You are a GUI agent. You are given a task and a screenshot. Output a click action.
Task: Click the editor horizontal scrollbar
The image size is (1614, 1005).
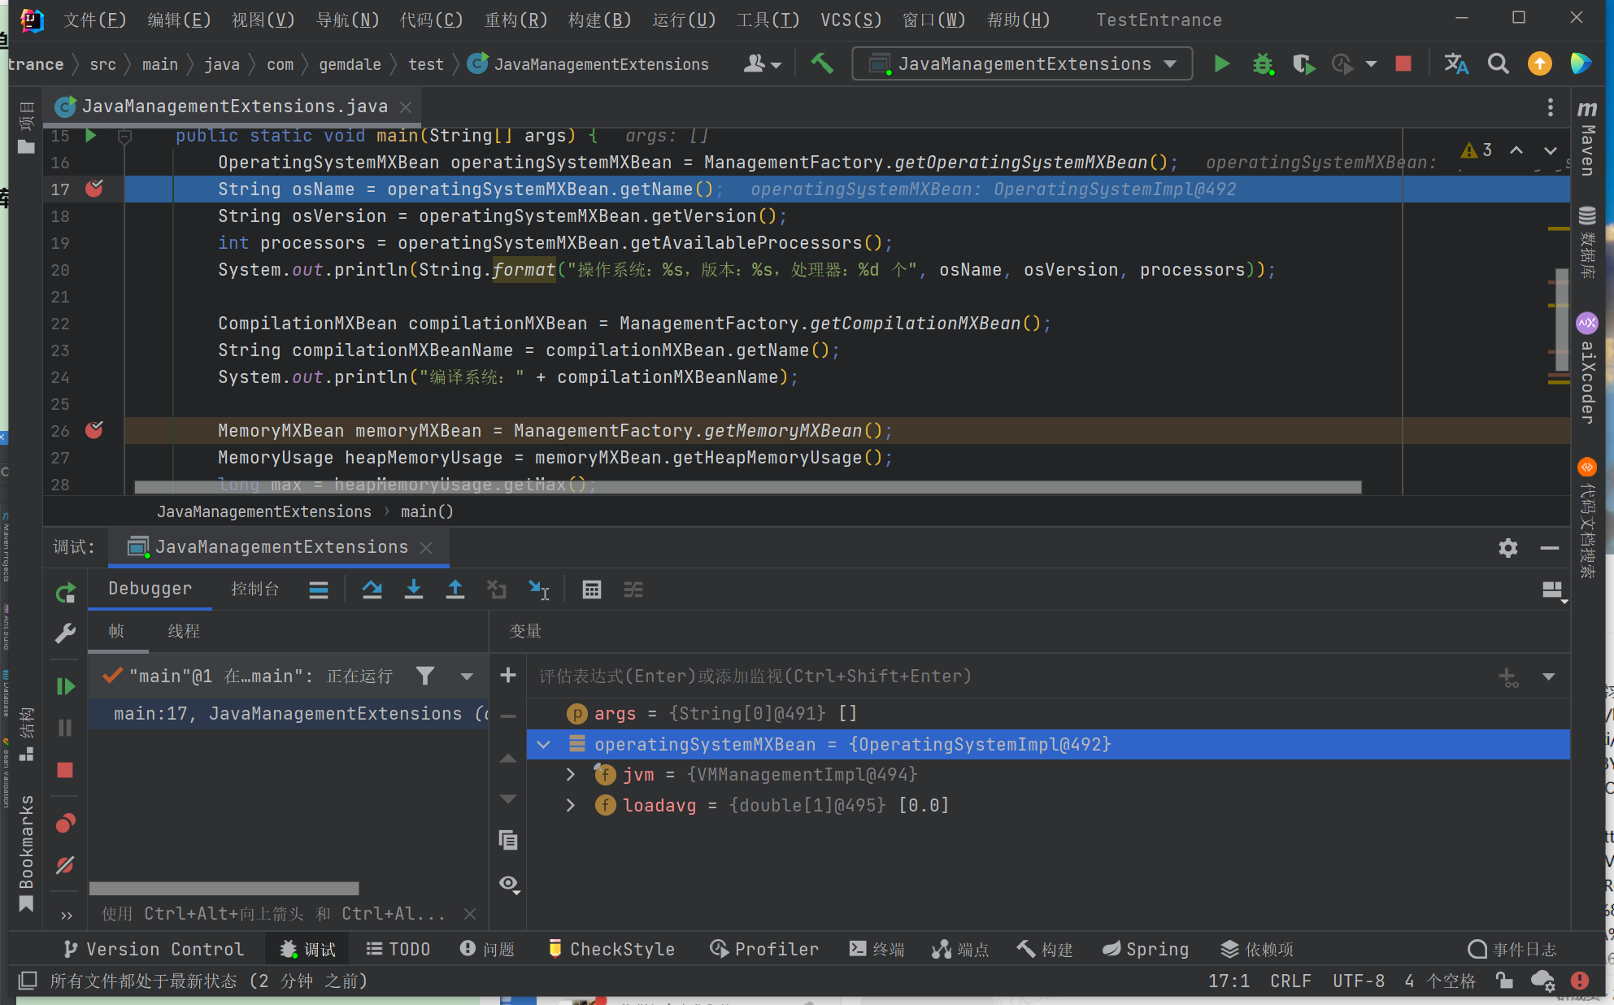(x=748, y=487)
